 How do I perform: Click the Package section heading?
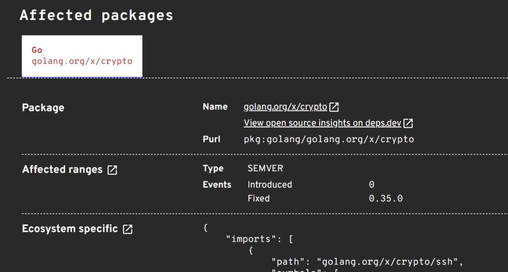click(43, 108)
